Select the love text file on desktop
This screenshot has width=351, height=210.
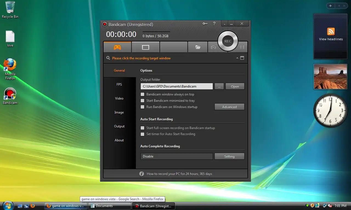(10, 39)
